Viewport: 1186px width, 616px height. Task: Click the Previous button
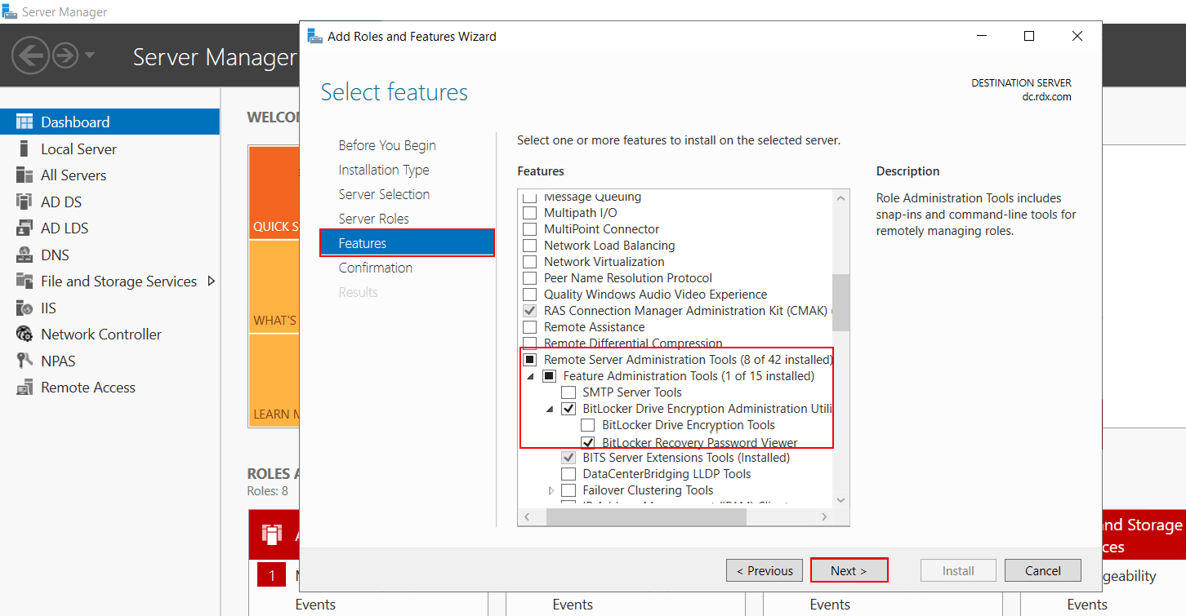point(764,569)
